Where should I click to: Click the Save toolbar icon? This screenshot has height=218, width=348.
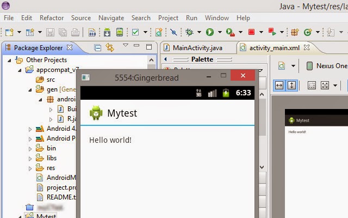click(50, 33)
